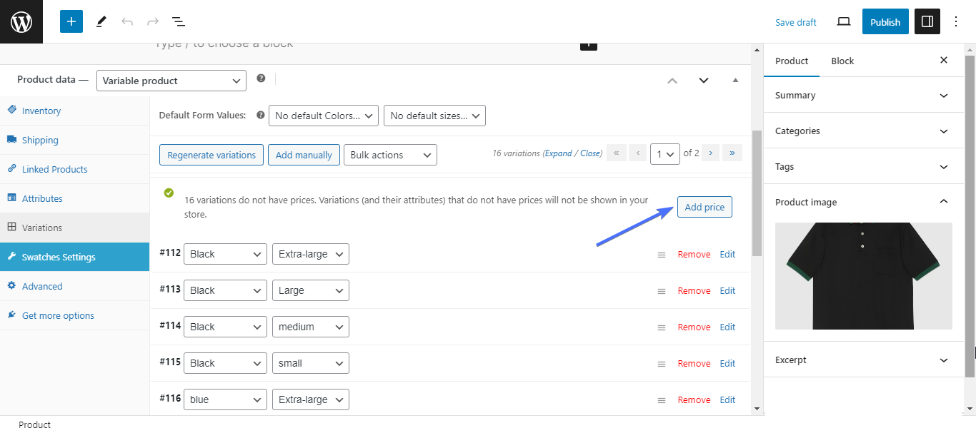Click drag handle for variation #113
Screen dimensions: 976x433
662,291
